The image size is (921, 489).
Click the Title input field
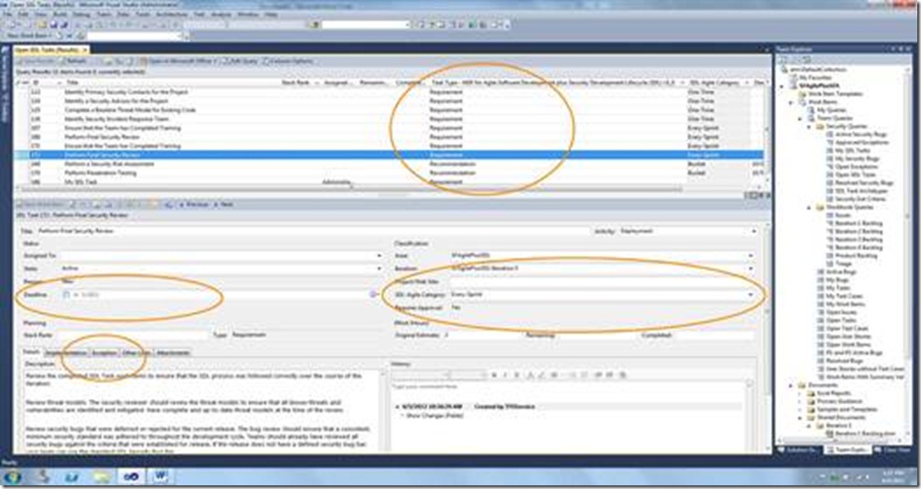coord(312,232)
